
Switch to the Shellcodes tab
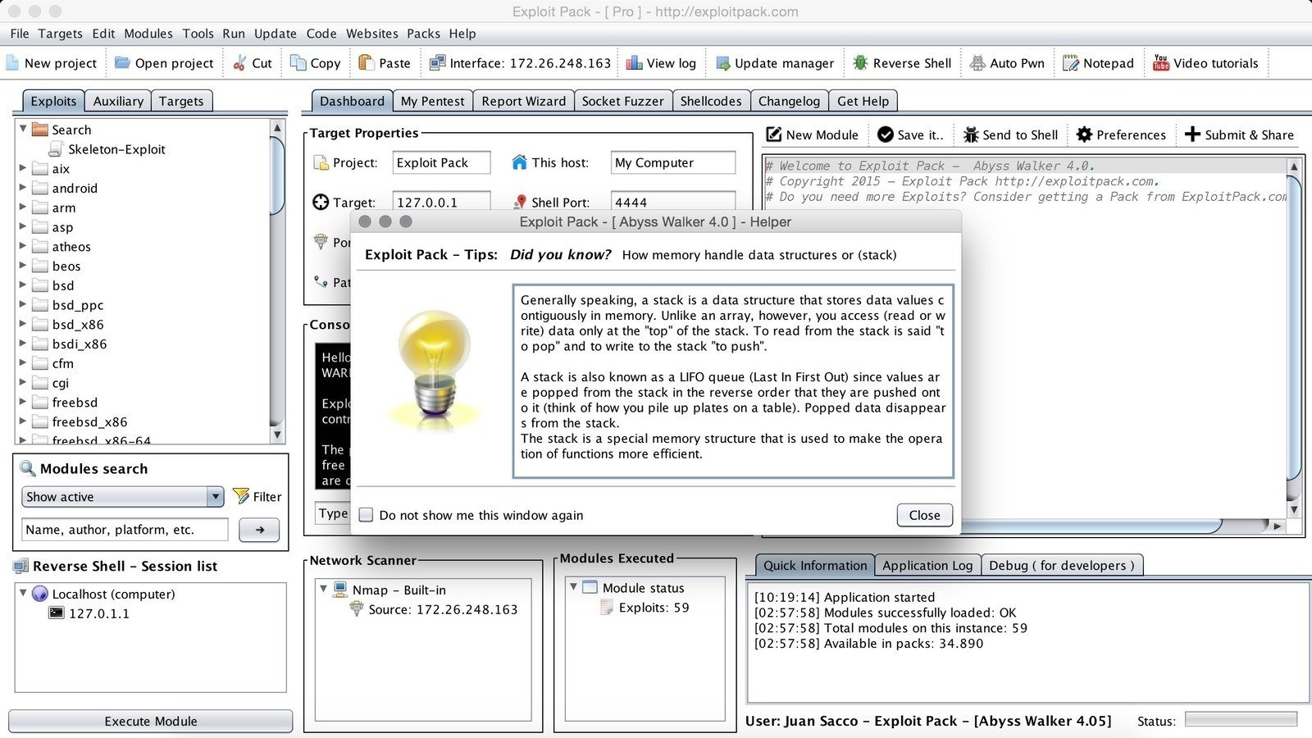click(710, 101)
